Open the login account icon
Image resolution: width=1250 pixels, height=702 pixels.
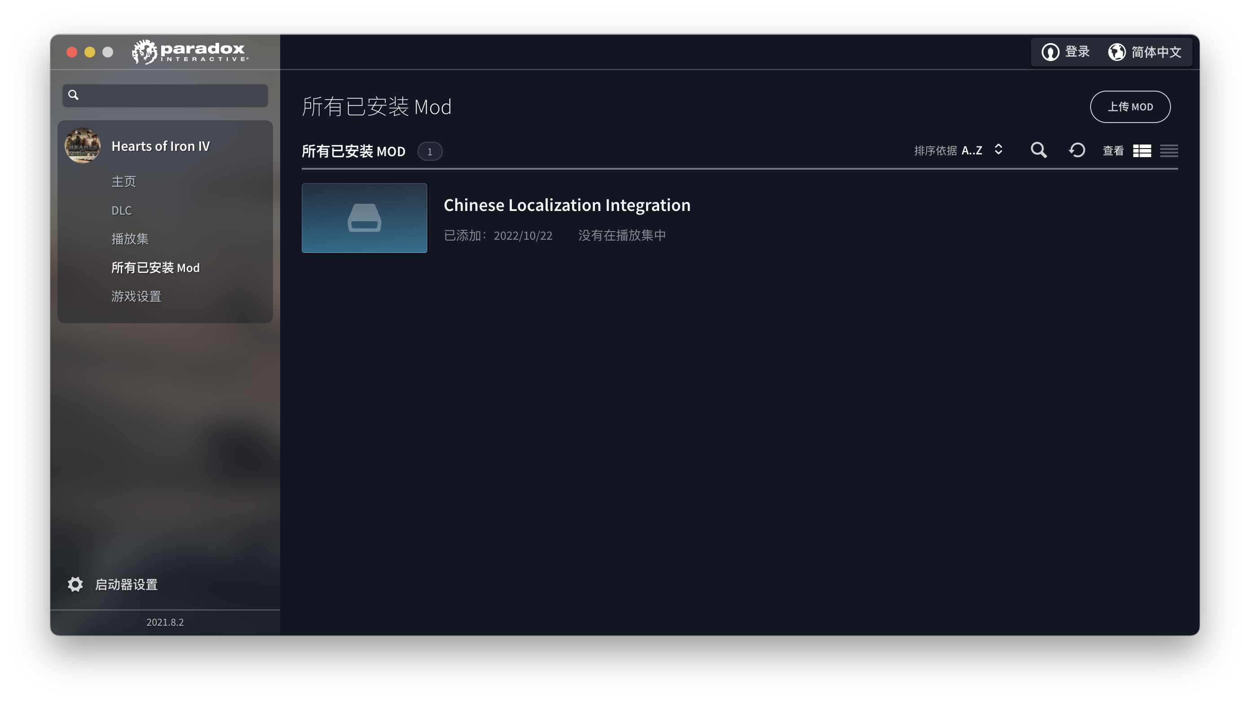(x=1050, y=52)
